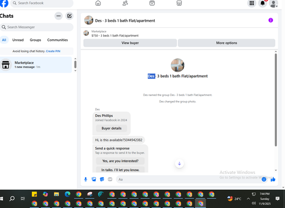Open conversation info purple icon
The height and width of the screenshot is (208, 285).
tap(271, 20)
